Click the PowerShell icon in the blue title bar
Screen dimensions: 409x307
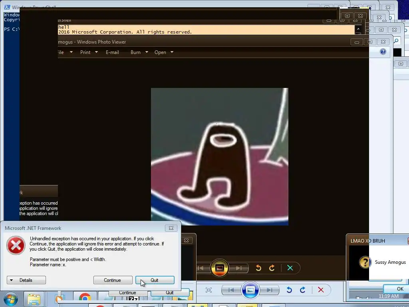pos(7,7)
